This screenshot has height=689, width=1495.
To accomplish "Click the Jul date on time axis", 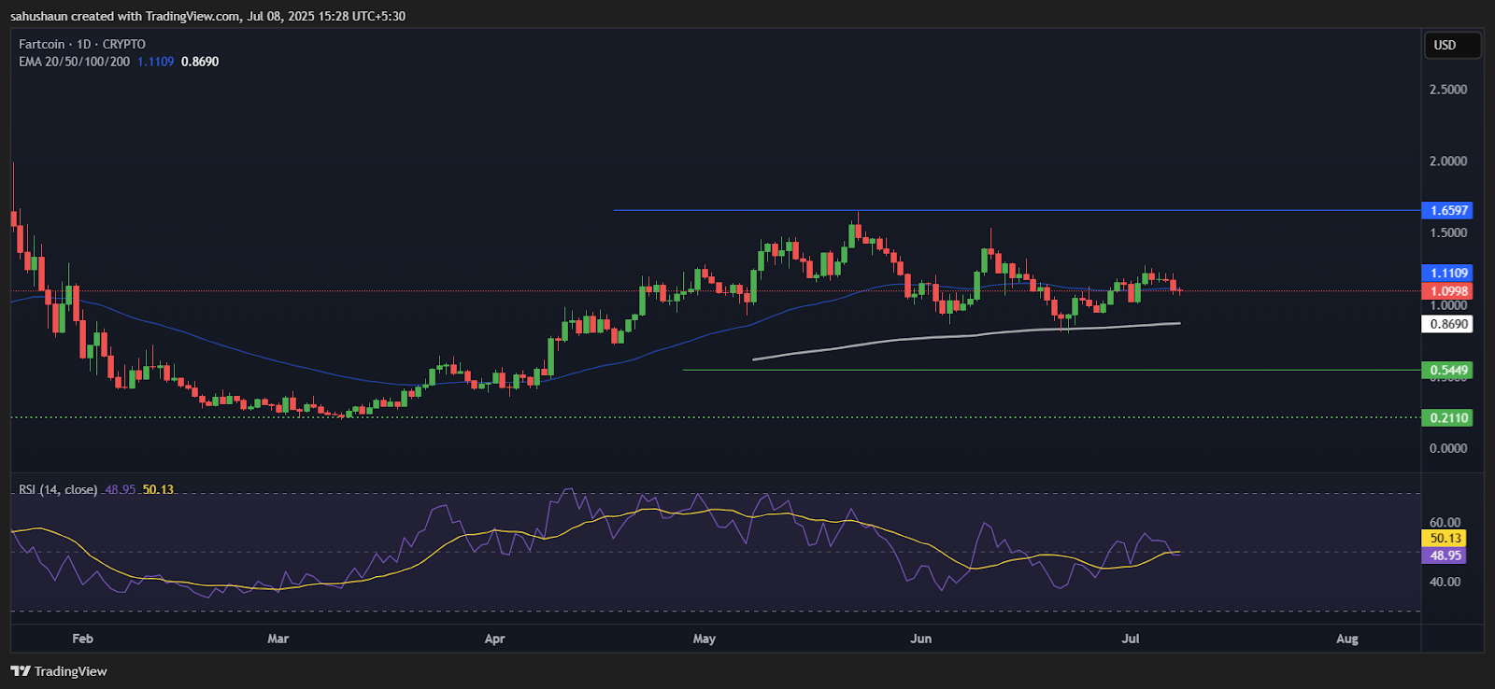I will click(x=1131, y=639).
